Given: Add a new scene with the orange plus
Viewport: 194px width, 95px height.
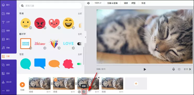Looking at the screenshot, I should (136, 83).
